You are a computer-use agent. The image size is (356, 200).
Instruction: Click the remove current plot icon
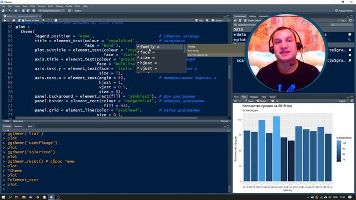click(272, 101)
